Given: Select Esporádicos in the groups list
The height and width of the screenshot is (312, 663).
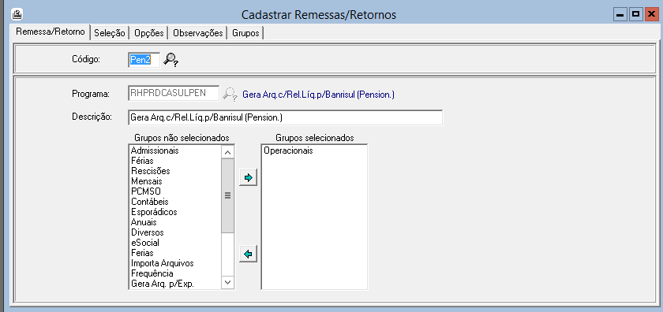Looking at the screenshot, I should click(154, 212).
